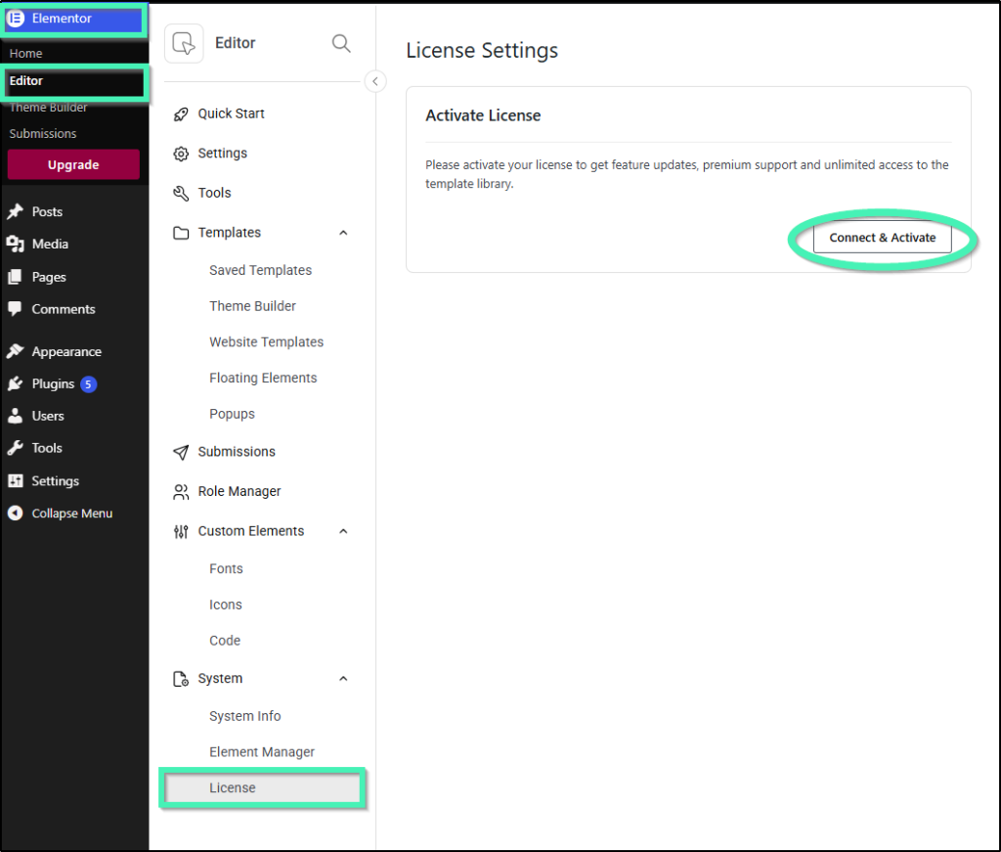Click the Comments label in WordPress menu
Image resolution: width=1001 pixels, height=852 pixels.
coord(64,309)
